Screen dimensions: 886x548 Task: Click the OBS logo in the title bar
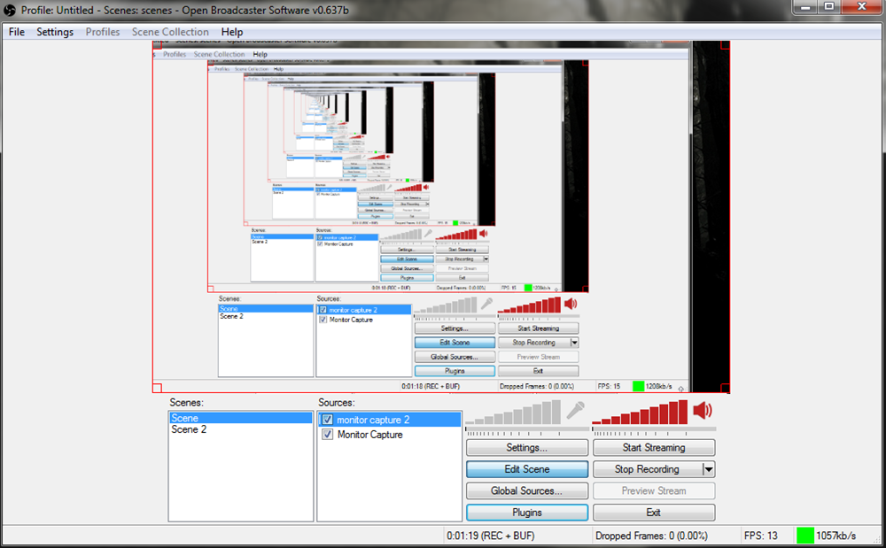(10, 10)
